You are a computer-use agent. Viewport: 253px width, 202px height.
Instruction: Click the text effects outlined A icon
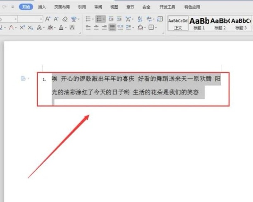coord(39,28)
